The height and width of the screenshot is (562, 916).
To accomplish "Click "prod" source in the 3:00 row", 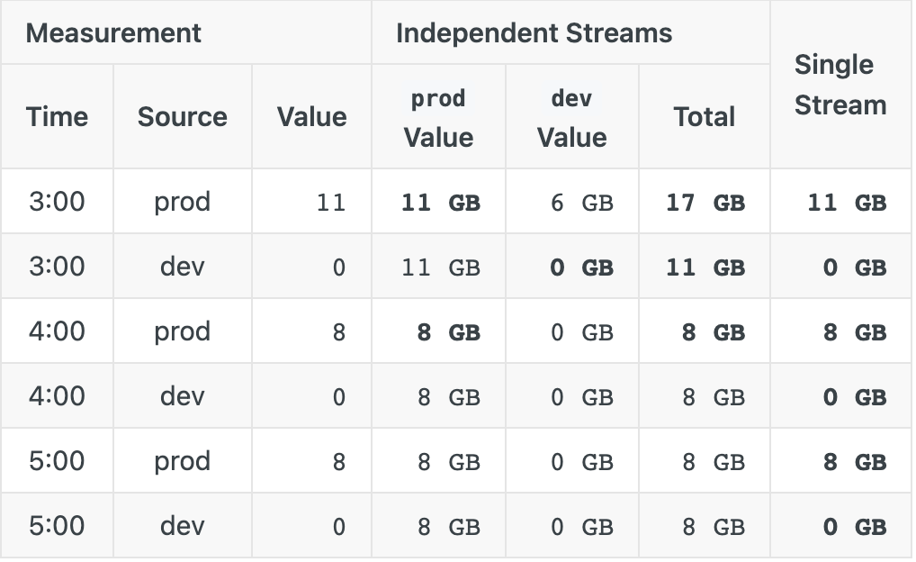I will pos(182,202).
